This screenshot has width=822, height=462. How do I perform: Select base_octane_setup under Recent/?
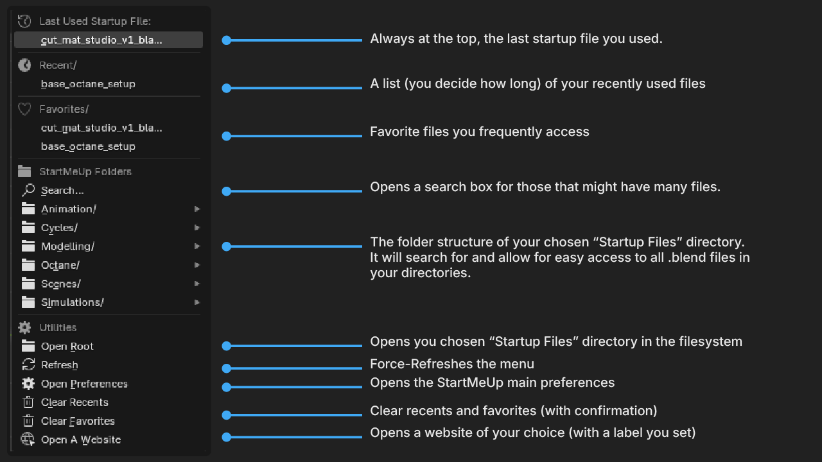point(88,84)
